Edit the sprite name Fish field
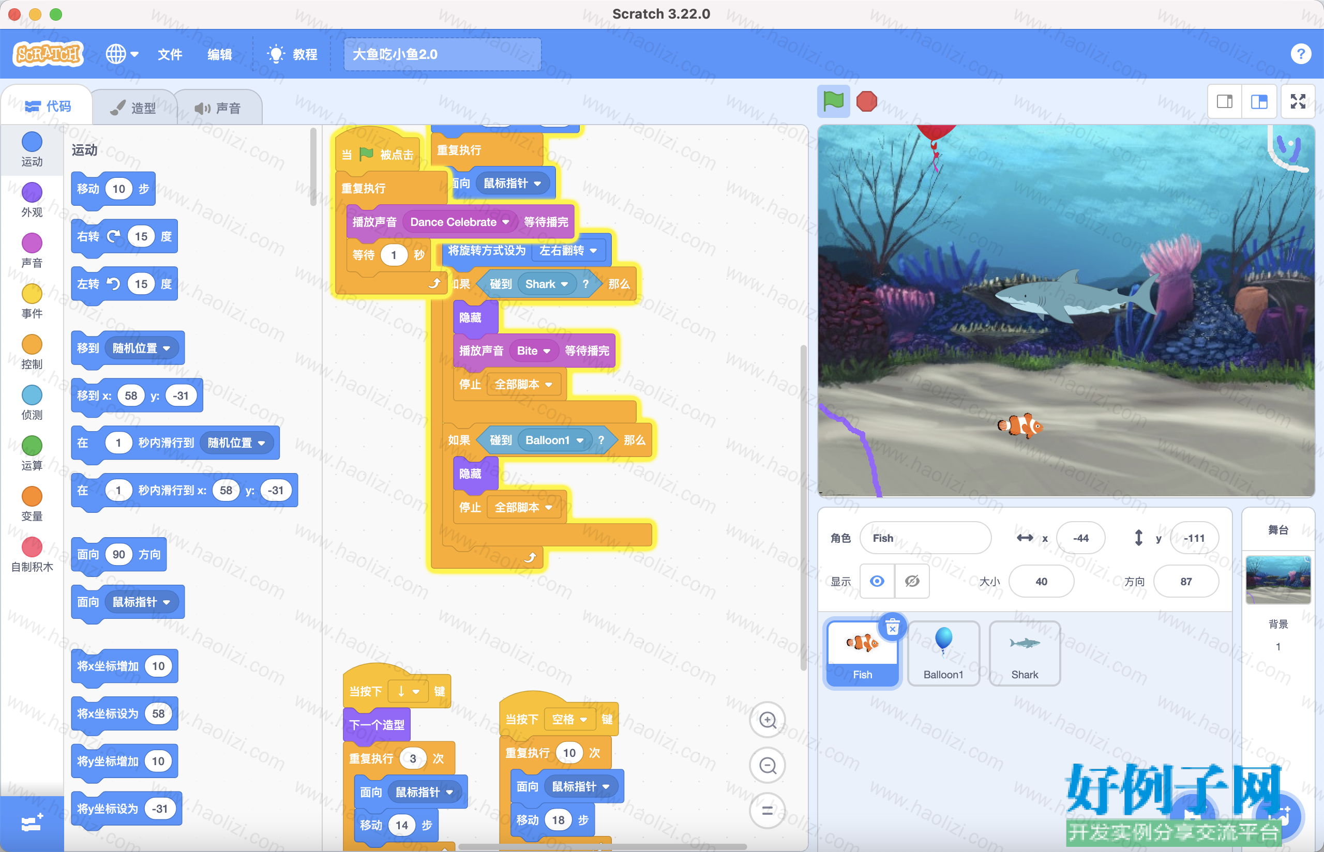The height and width of the screenshot is (852, 1324). (925, 538)
